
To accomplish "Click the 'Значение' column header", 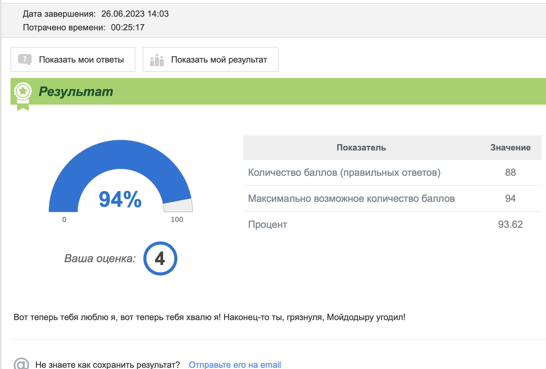I will pos(510,147).
